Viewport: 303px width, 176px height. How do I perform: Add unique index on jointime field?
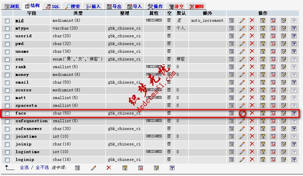click(273, 137)
